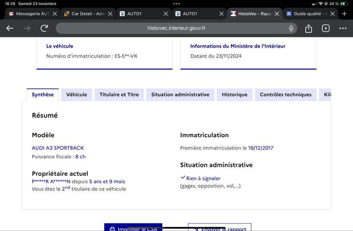The height and width of the screenshot is (231, 353).
Task: Reload the HistoVec page
Action: (44, 28)
